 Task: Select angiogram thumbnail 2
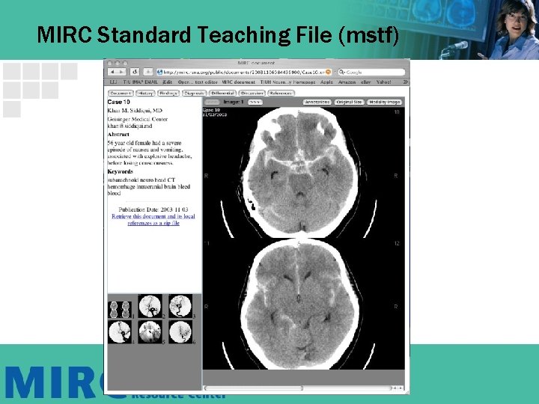coord(150,306)
